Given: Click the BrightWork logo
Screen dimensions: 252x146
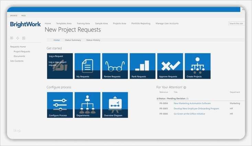Looking at the screenshot, I should (x=25, y=24).
